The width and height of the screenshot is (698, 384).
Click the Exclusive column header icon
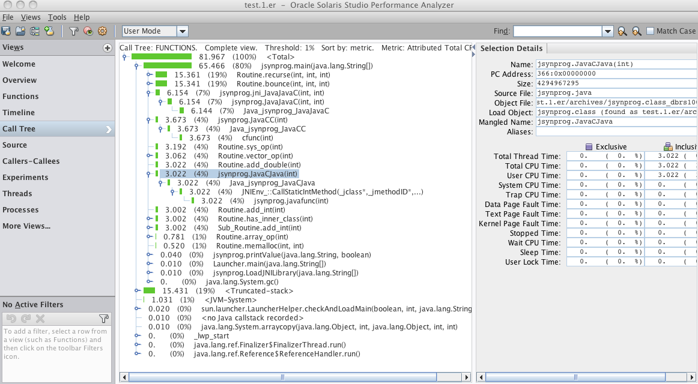[589, 146]
